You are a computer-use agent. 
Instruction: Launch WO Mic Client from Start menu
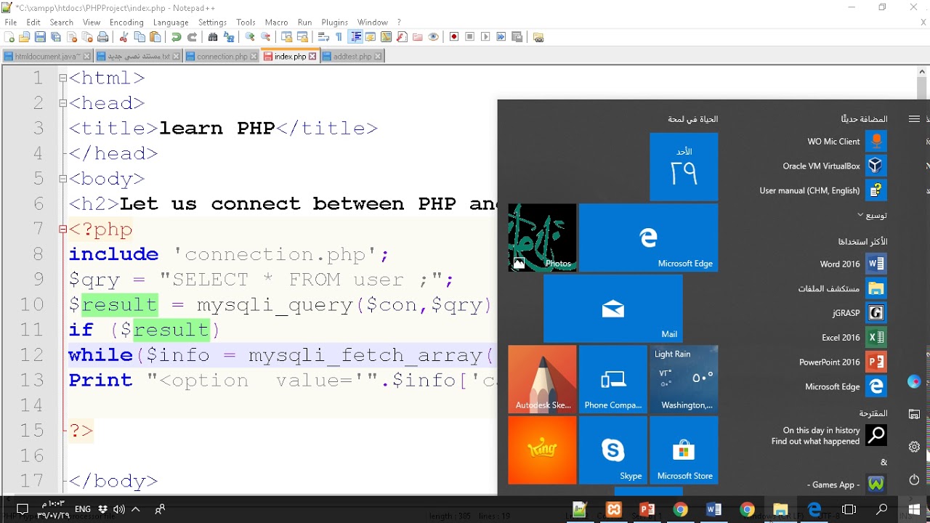coord(846,141)
